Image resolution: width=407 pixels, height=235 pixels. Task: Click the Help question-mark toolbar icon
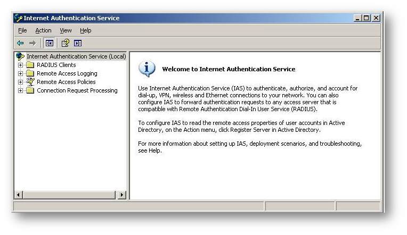[65, 43]
